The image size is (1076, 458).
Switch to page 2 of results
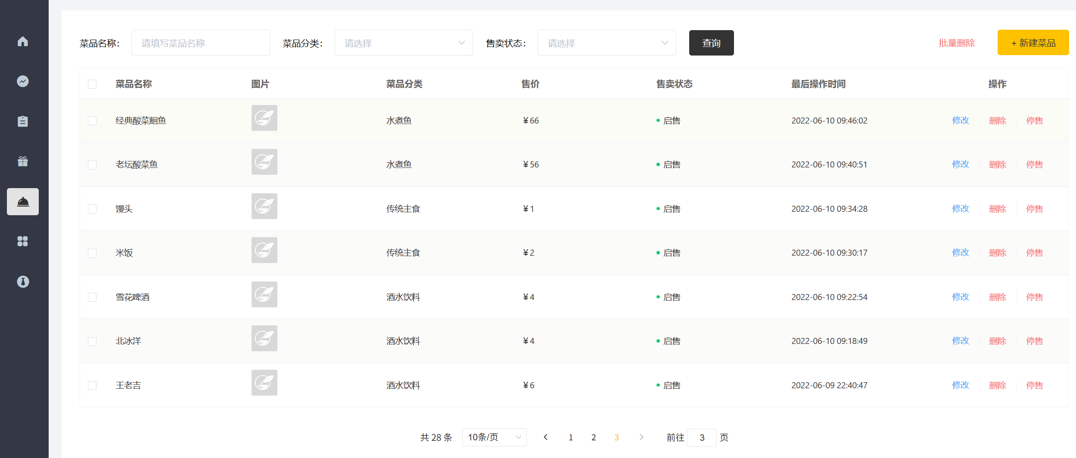(x=594, y=437)
